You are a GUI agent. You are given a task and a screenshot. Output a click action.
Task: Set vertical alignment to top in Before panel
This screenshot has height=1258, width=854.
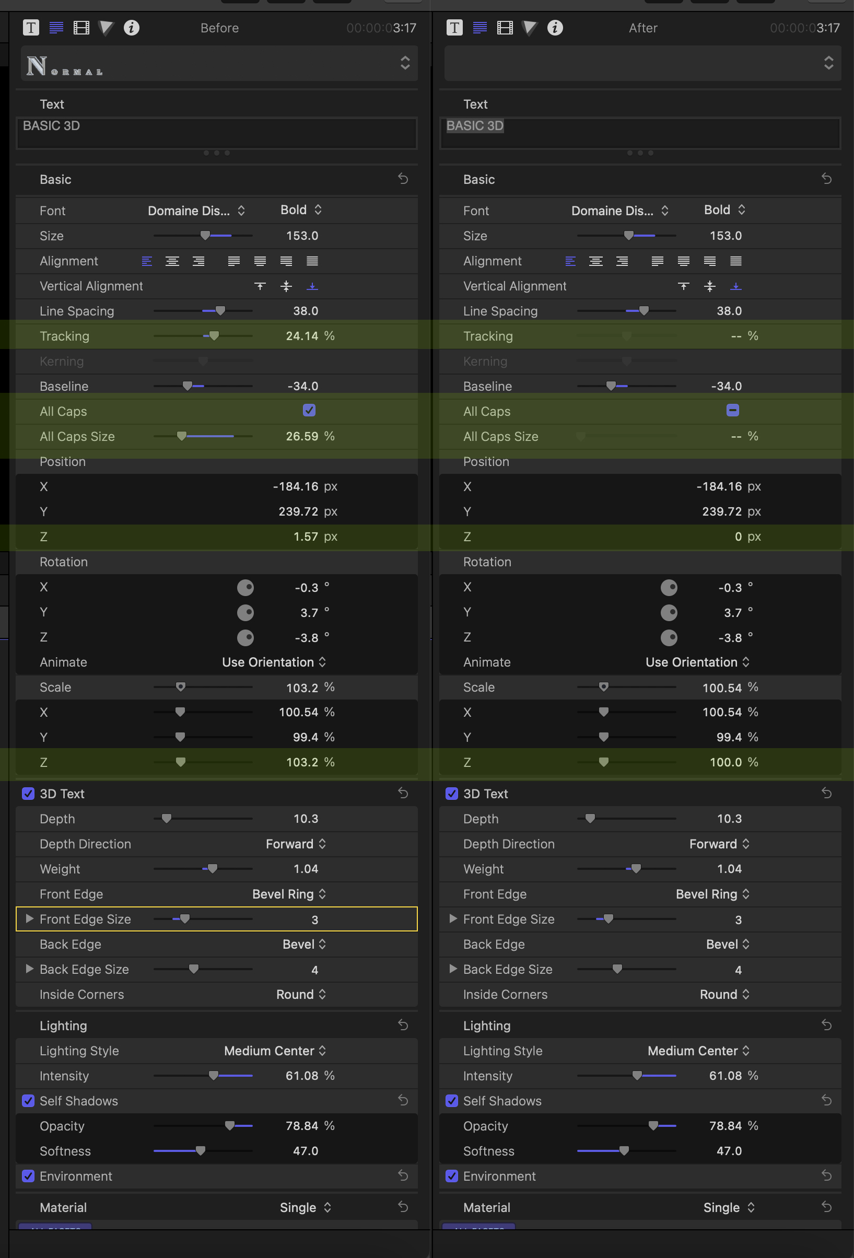click(260, 286)
